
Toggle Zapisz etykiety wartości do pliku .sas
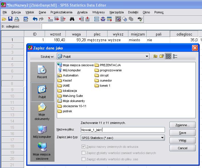[x=84, y=159]
